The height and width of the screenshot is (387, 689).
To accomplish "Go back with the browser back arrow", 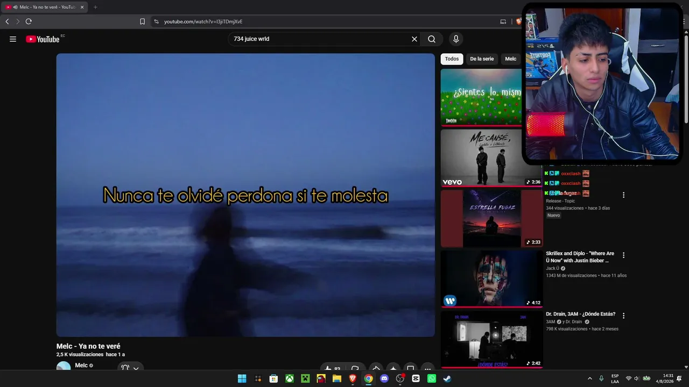I will [x=7, y=21].
